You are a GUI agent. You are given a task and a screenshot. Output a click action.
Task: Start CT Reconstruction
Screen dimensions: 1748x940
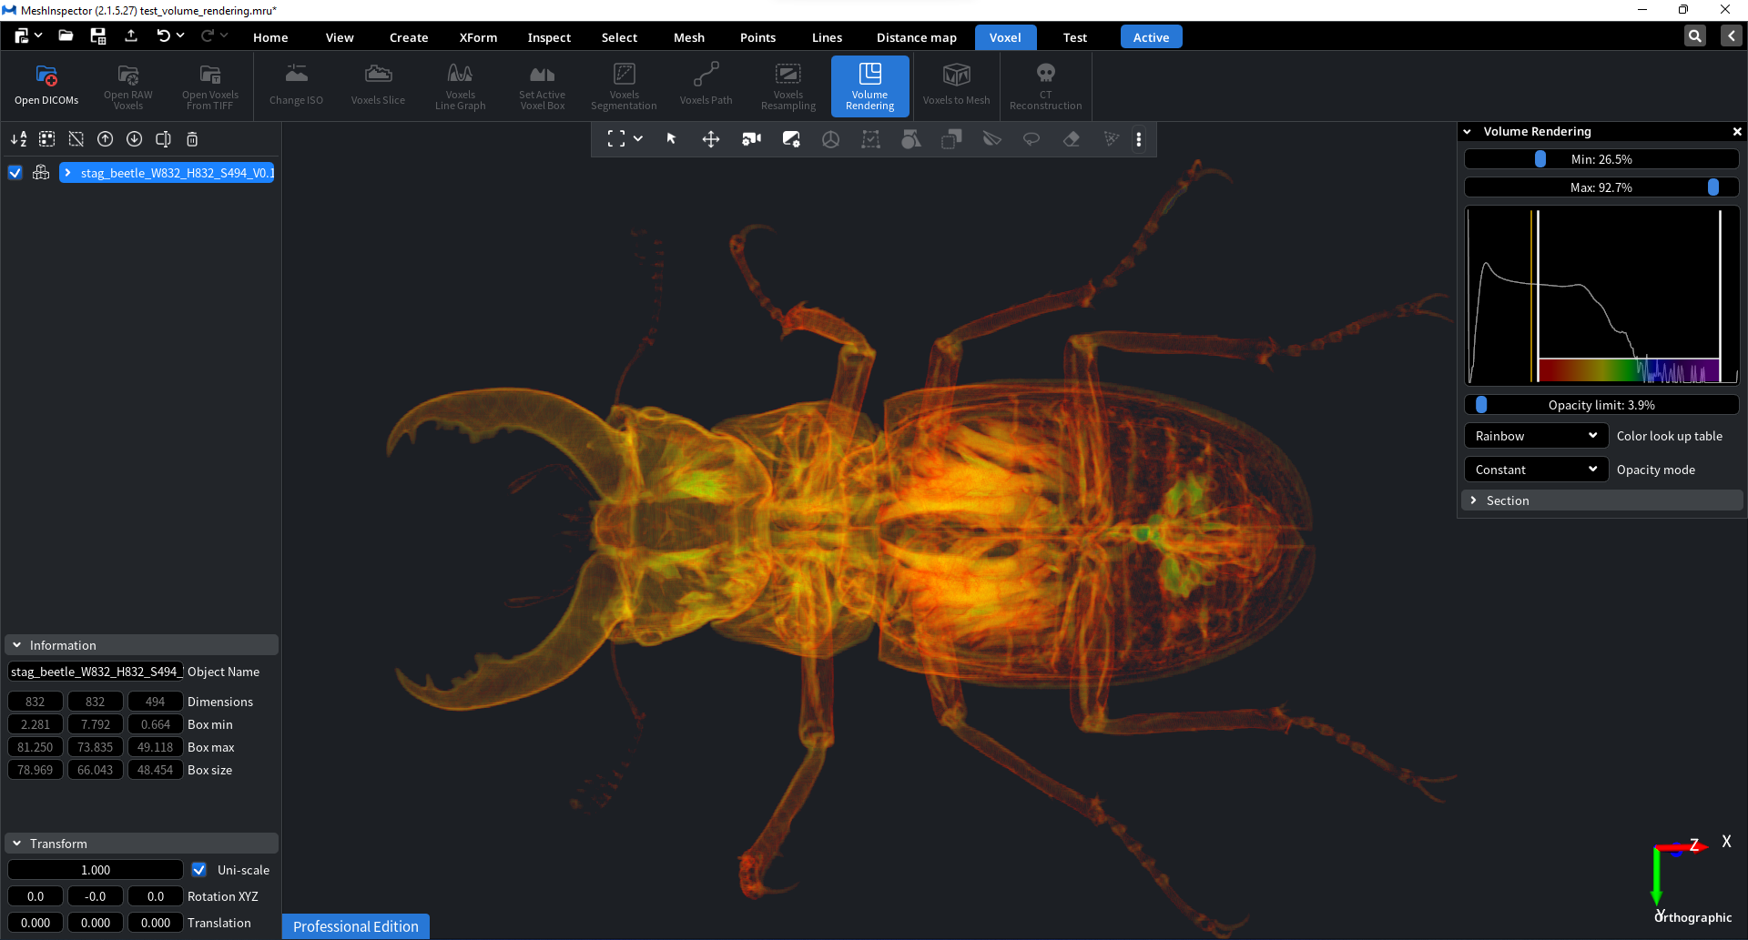(x=1044, y=86)
